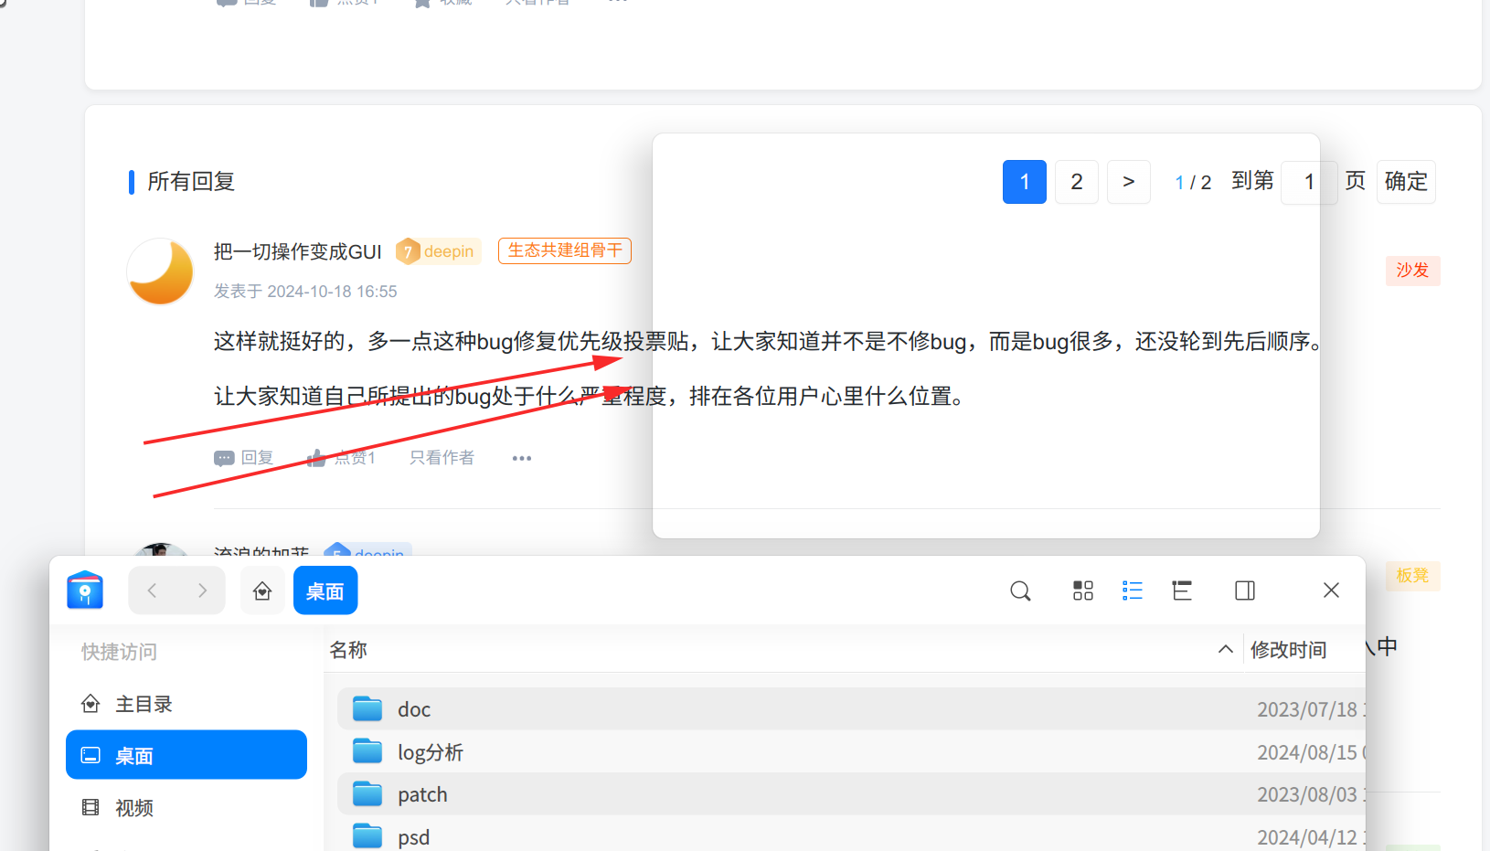
Task: Click the 2023/08/03 date for patch
Action: coord(1308,794)
